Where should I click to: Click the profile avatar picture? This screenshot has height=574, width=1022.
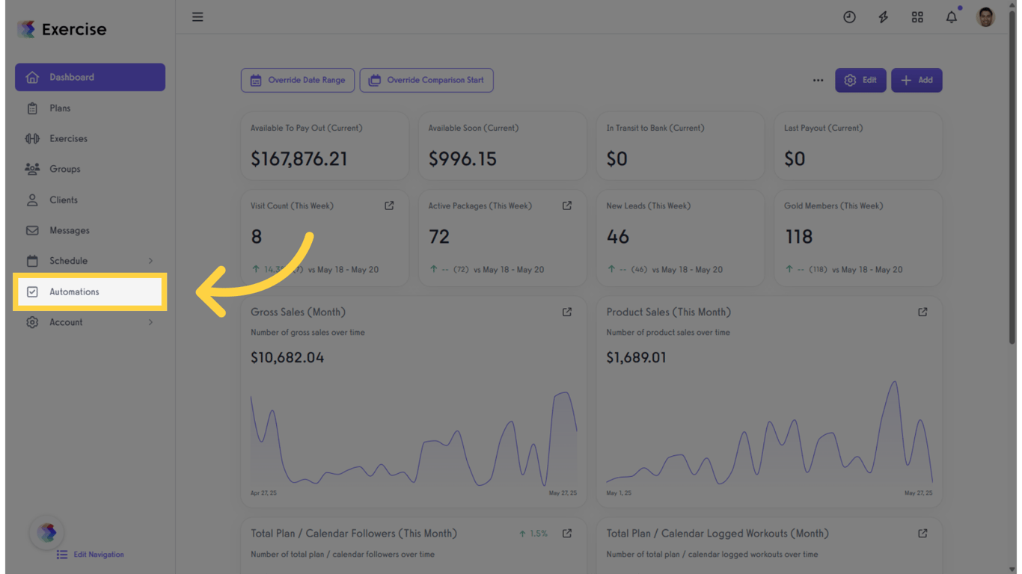985,16
